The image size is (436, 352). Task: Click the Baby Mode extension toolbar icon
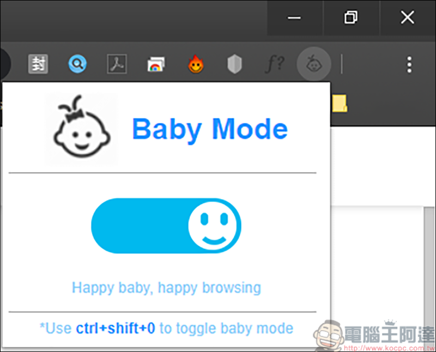coord(314,64)
